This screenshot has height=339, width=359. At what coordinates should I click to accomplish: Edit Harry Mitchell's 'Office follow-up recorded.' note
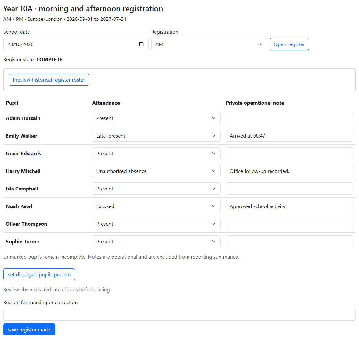pyautogui.click(x=289, y=171)
